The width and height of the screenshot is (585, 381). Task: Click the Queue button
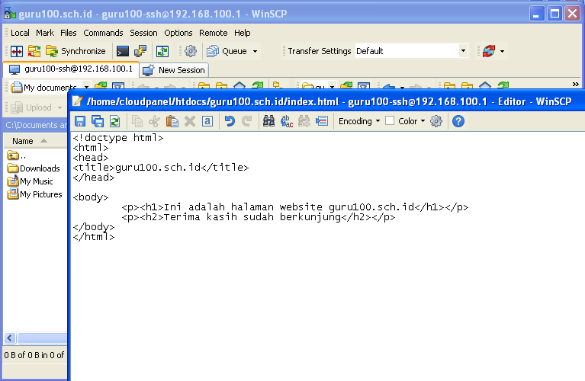233,51
